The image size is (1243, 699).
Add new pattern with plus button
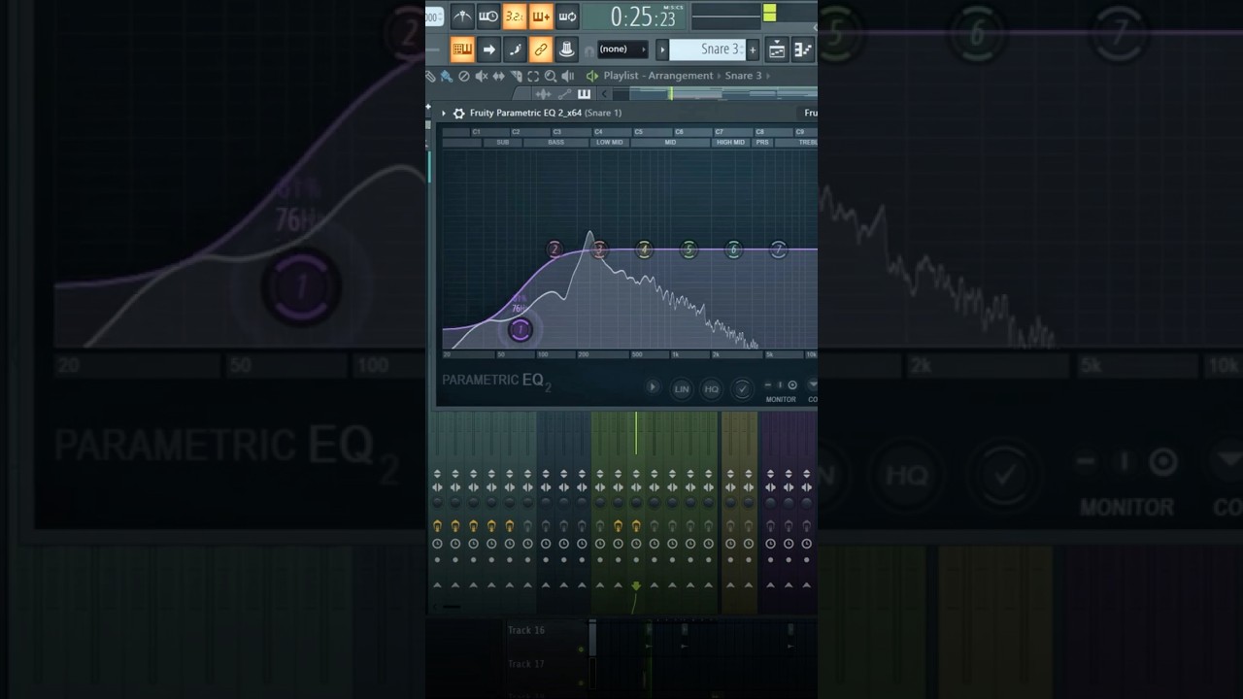pos(753,50)
